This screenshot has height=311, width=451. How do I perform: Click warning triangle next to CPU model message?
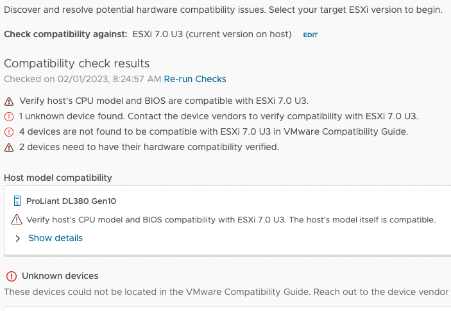(9, 101)
